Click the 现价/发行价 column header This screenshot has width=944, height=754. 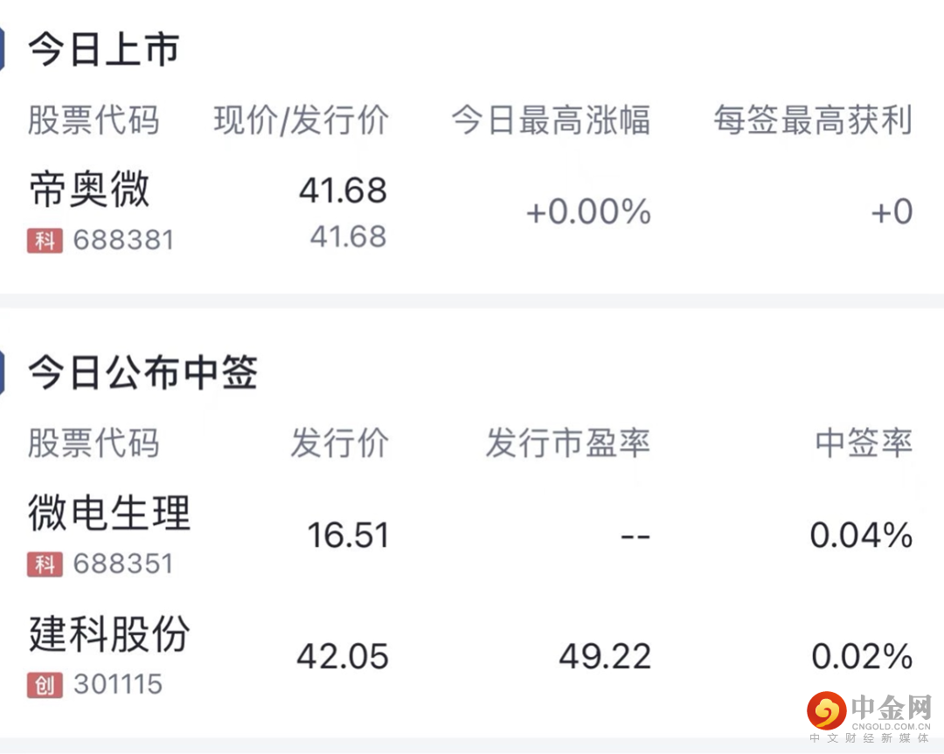[301, 121]
